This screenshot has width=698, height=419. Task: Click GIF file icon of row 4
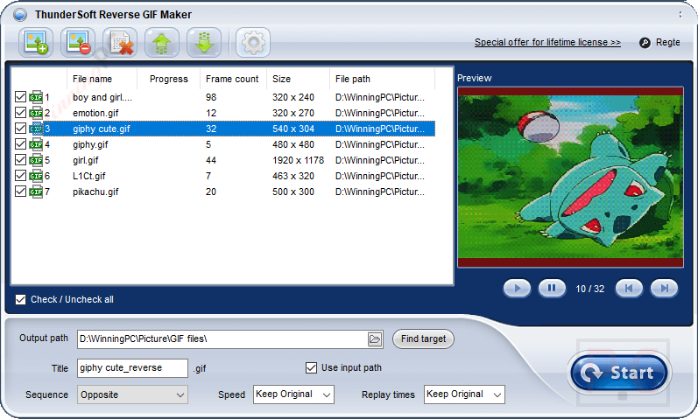[36, 144]
